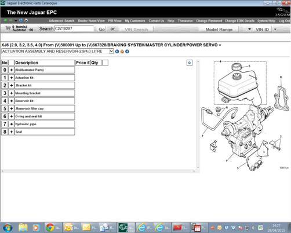The width and height of the screenshot is (291, 233).
Task: Expand the Actuation kit row
Action: pyautogui.click(x=12, y=78)
